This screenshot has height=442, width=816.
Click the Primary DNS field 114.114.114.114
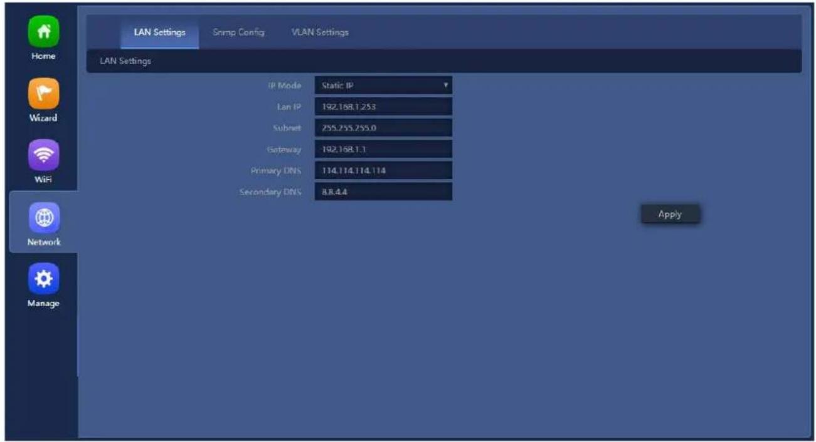(x=383, y=170)
